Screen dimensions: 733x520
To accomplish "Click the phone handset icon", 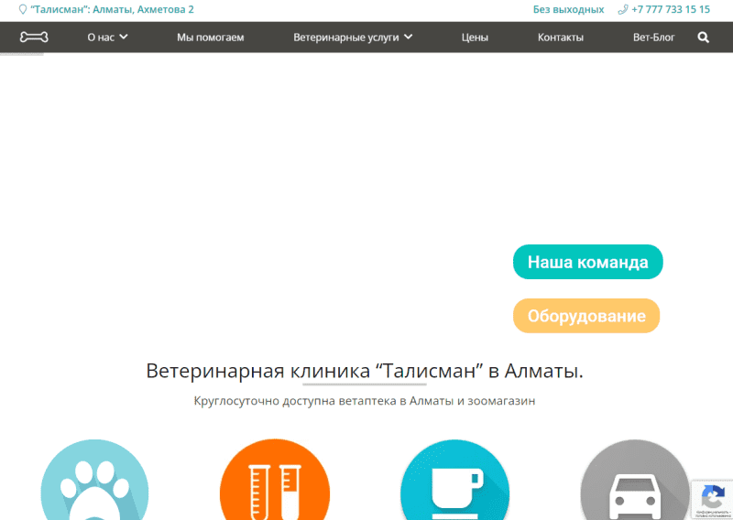I will tap(623, 9).
